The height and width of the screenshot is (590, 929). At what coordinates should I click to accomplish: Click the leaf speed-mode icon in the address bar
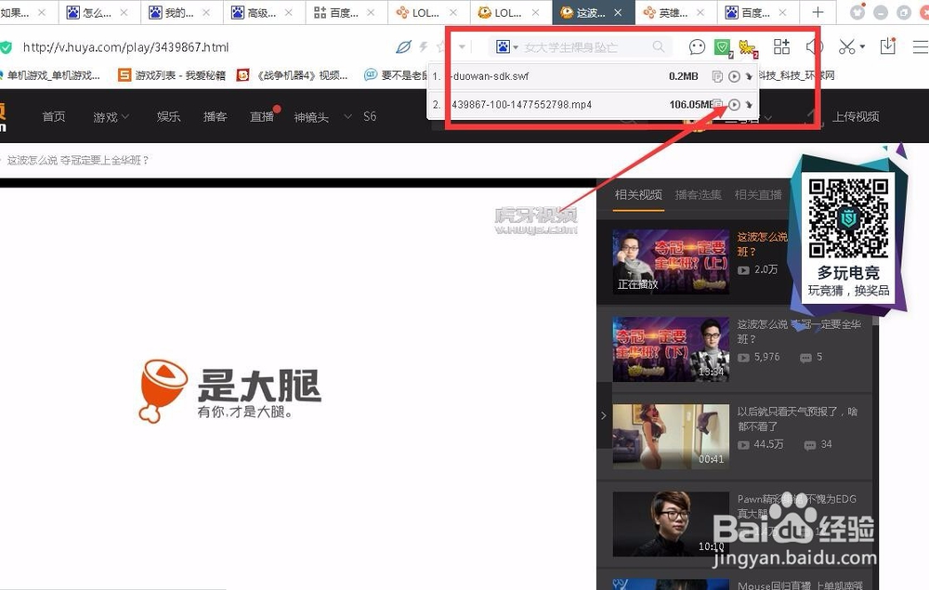tap(403, 46)
